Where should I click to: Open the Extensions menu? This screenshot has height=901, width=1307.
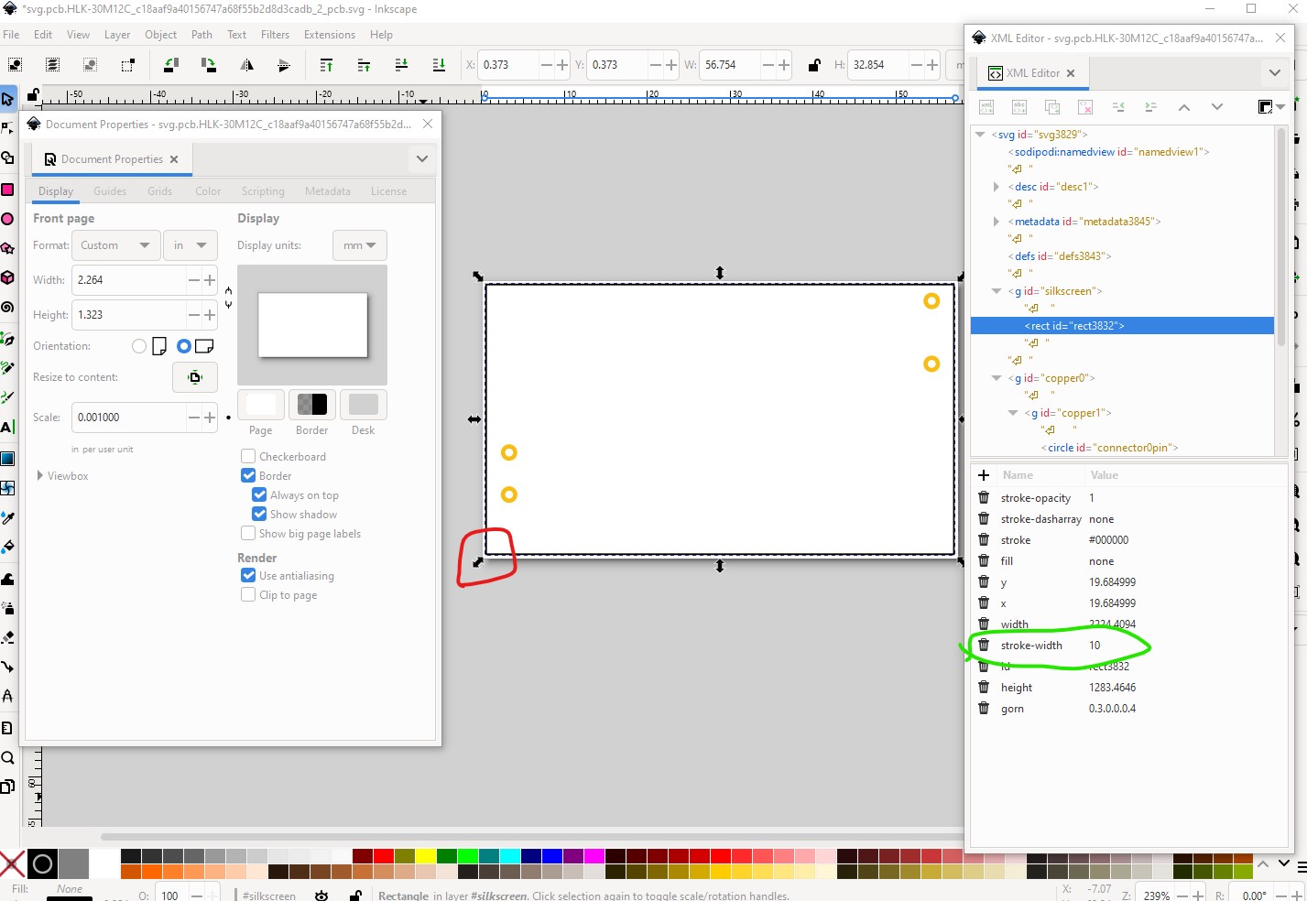pyautogui.click(x=330, y=35)
